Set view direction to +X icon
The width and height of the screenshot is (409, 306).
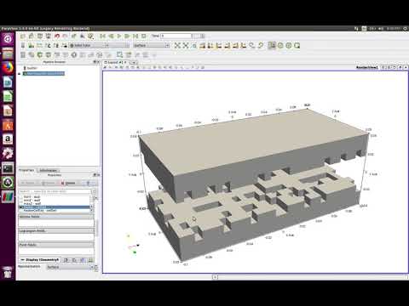[x=202, y=45]
